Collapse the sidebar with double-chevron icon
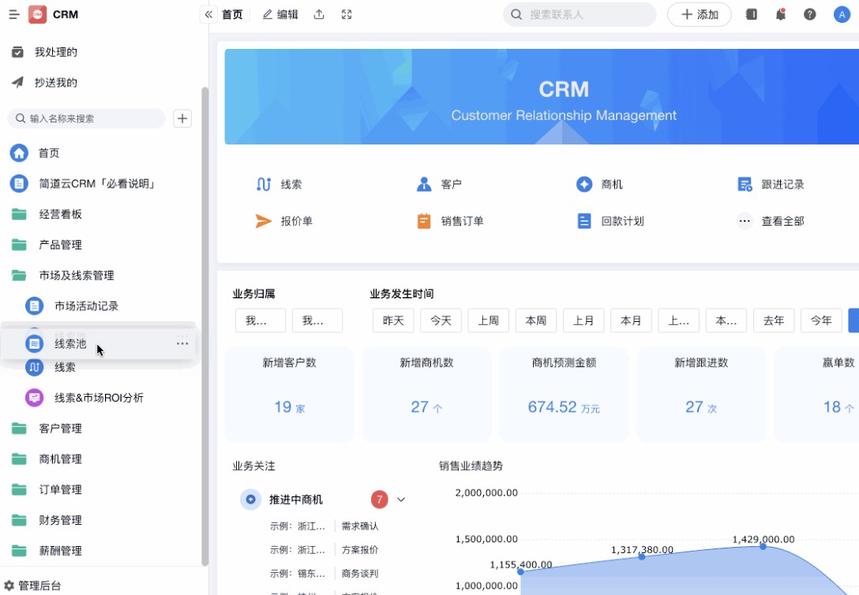This screenshot has width=859, height=595. coord(208,15)
